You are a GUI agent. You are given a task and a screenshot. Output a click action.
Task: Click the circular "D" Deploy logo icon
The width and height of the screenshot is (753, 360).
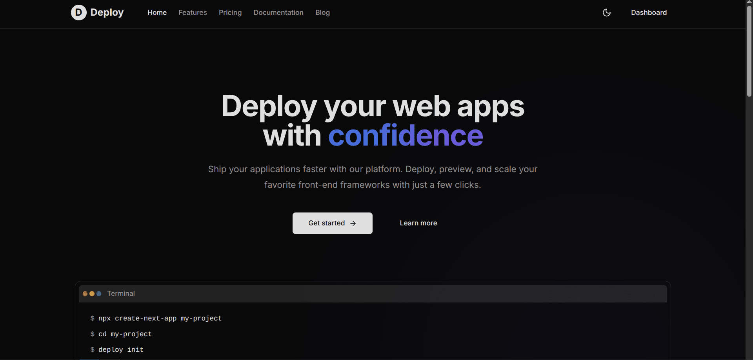78,13
